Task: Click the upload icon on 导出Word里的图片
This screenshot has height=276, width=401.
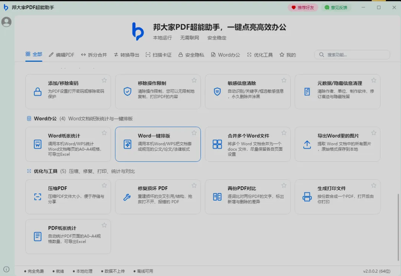Action: coord(307,145)
